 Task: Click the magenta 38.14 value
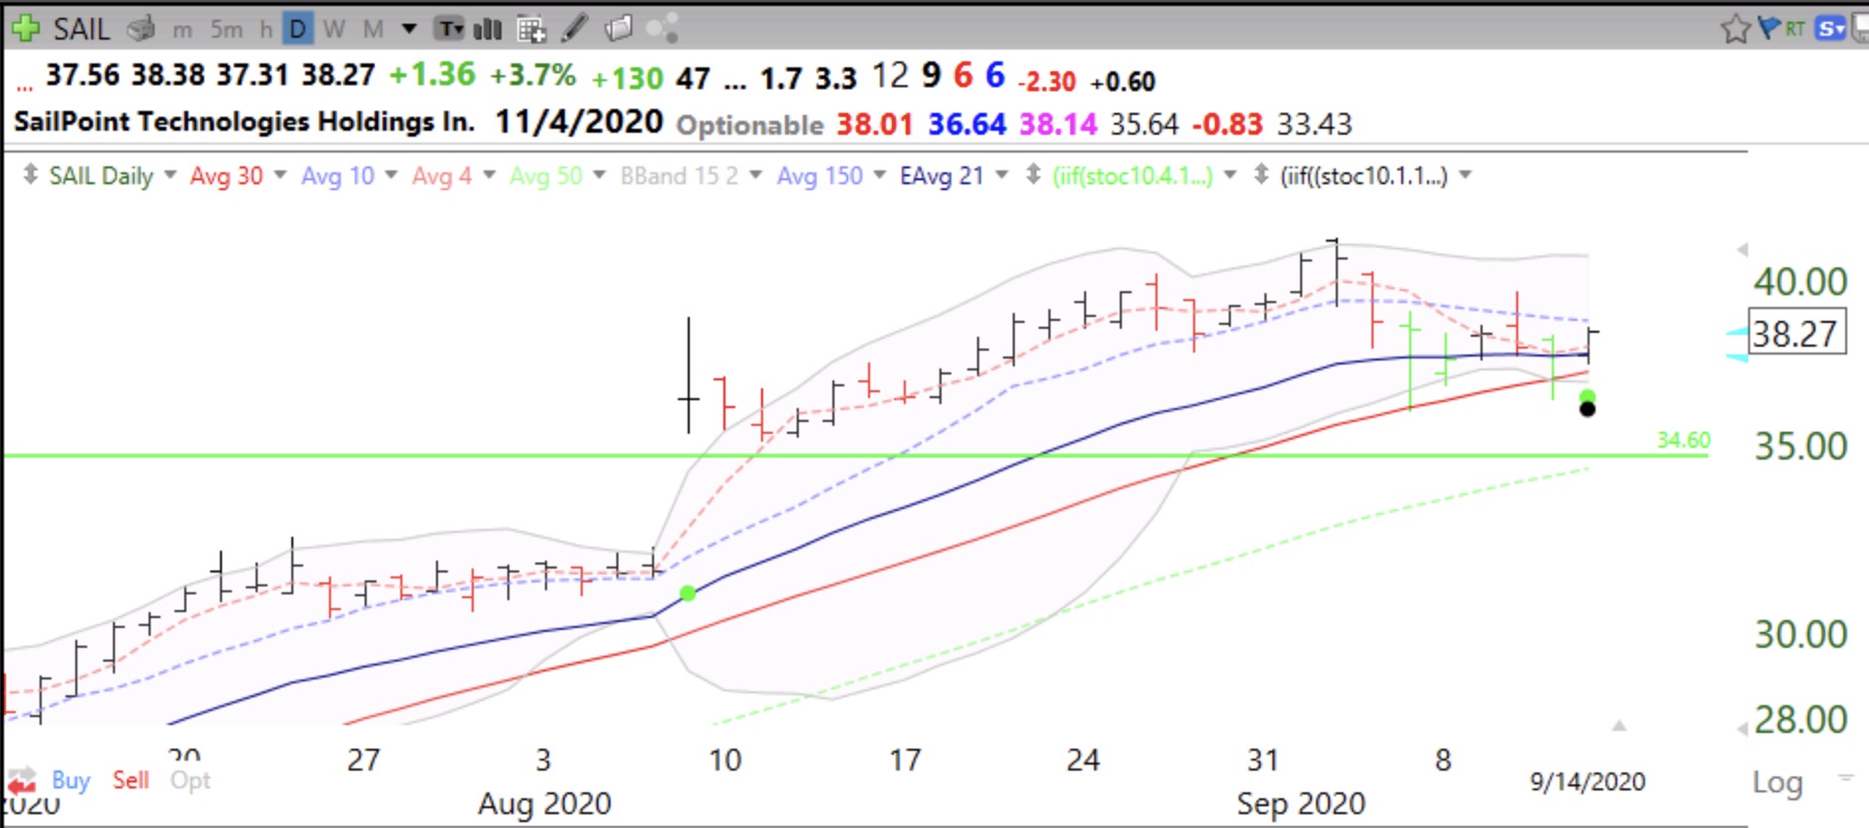[1058, 125]
